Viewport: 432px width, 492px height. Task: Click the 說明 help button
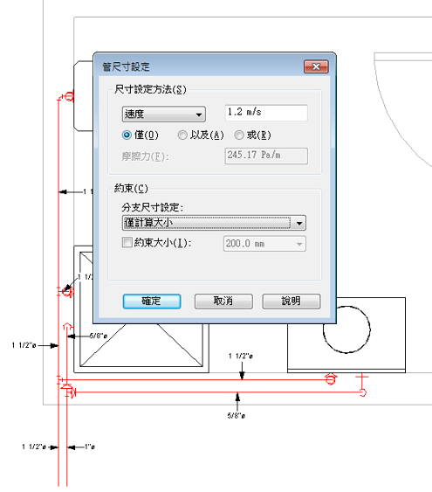[x=291, y=301]
